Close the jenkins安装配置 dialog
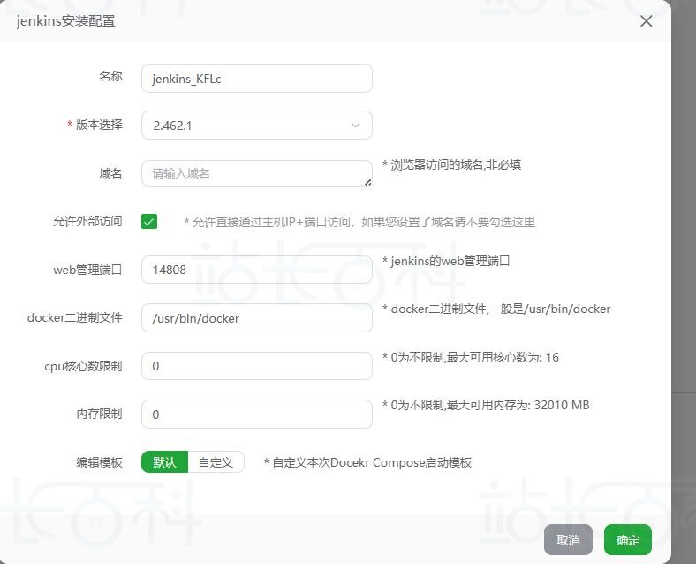Image resolution: width=696 pixels, height=564 pixels. point(646,21)
